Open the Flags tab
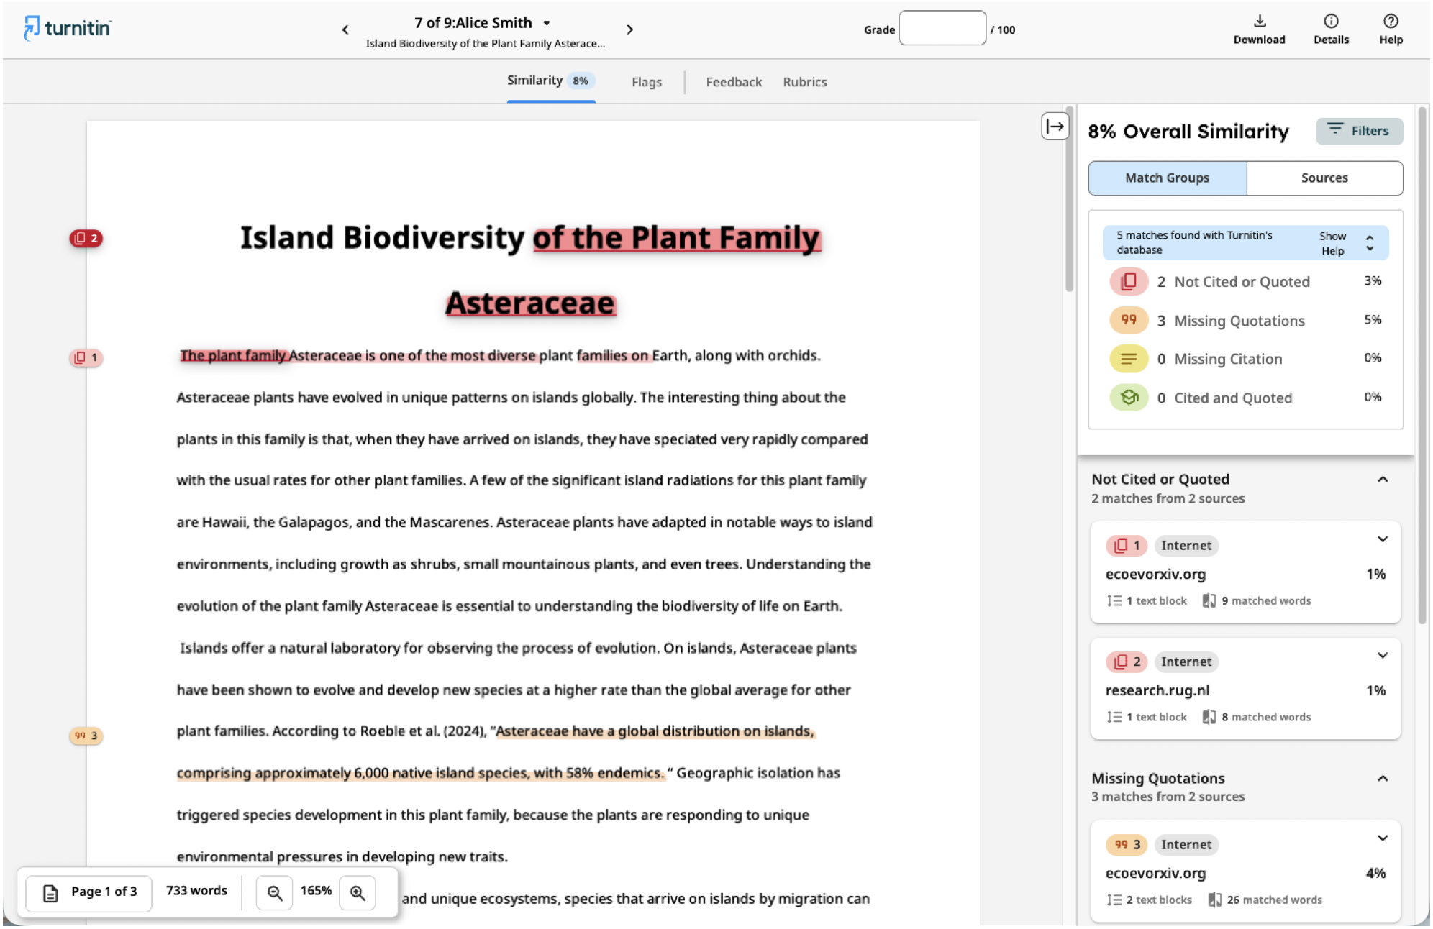 pyautogui.click(x=646, y=82)
